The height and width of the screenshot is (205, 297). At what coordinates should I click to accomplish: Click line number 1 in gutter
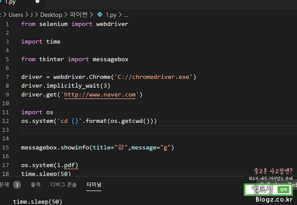tap(7, 24)
